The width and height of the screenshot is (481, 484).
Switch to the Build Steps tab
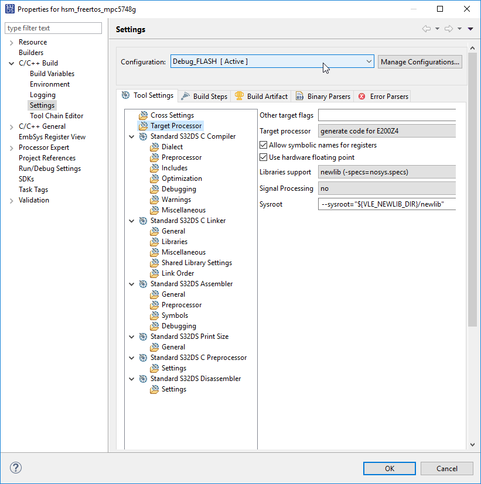pos(204,97)
